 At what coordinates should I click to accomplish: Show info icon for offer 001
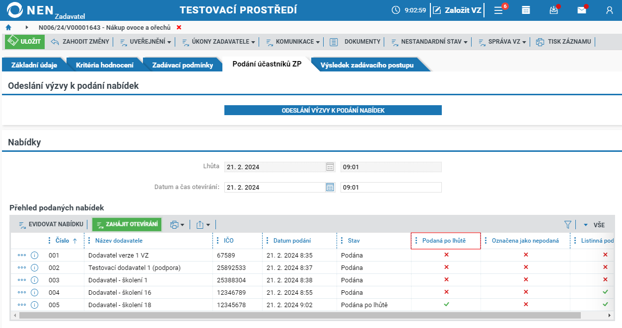click(35, 255)
